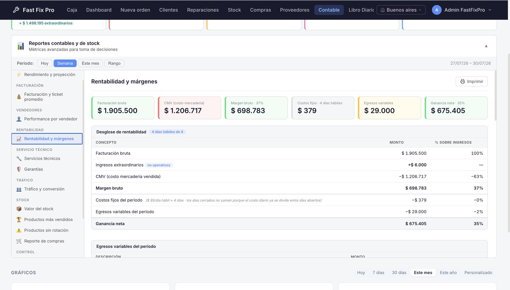Set charts range to 7 días

[x=378, y=273]
